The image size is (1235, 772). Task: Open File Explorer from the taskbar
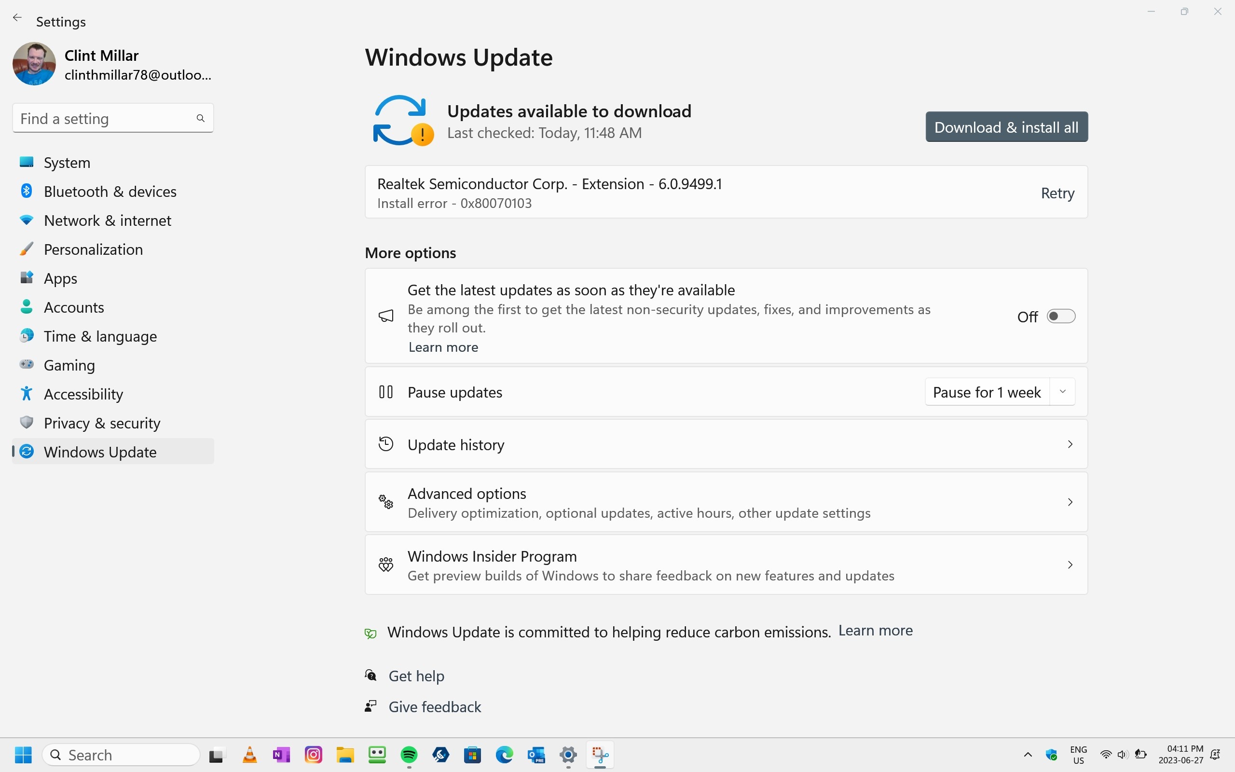(345, 754)
